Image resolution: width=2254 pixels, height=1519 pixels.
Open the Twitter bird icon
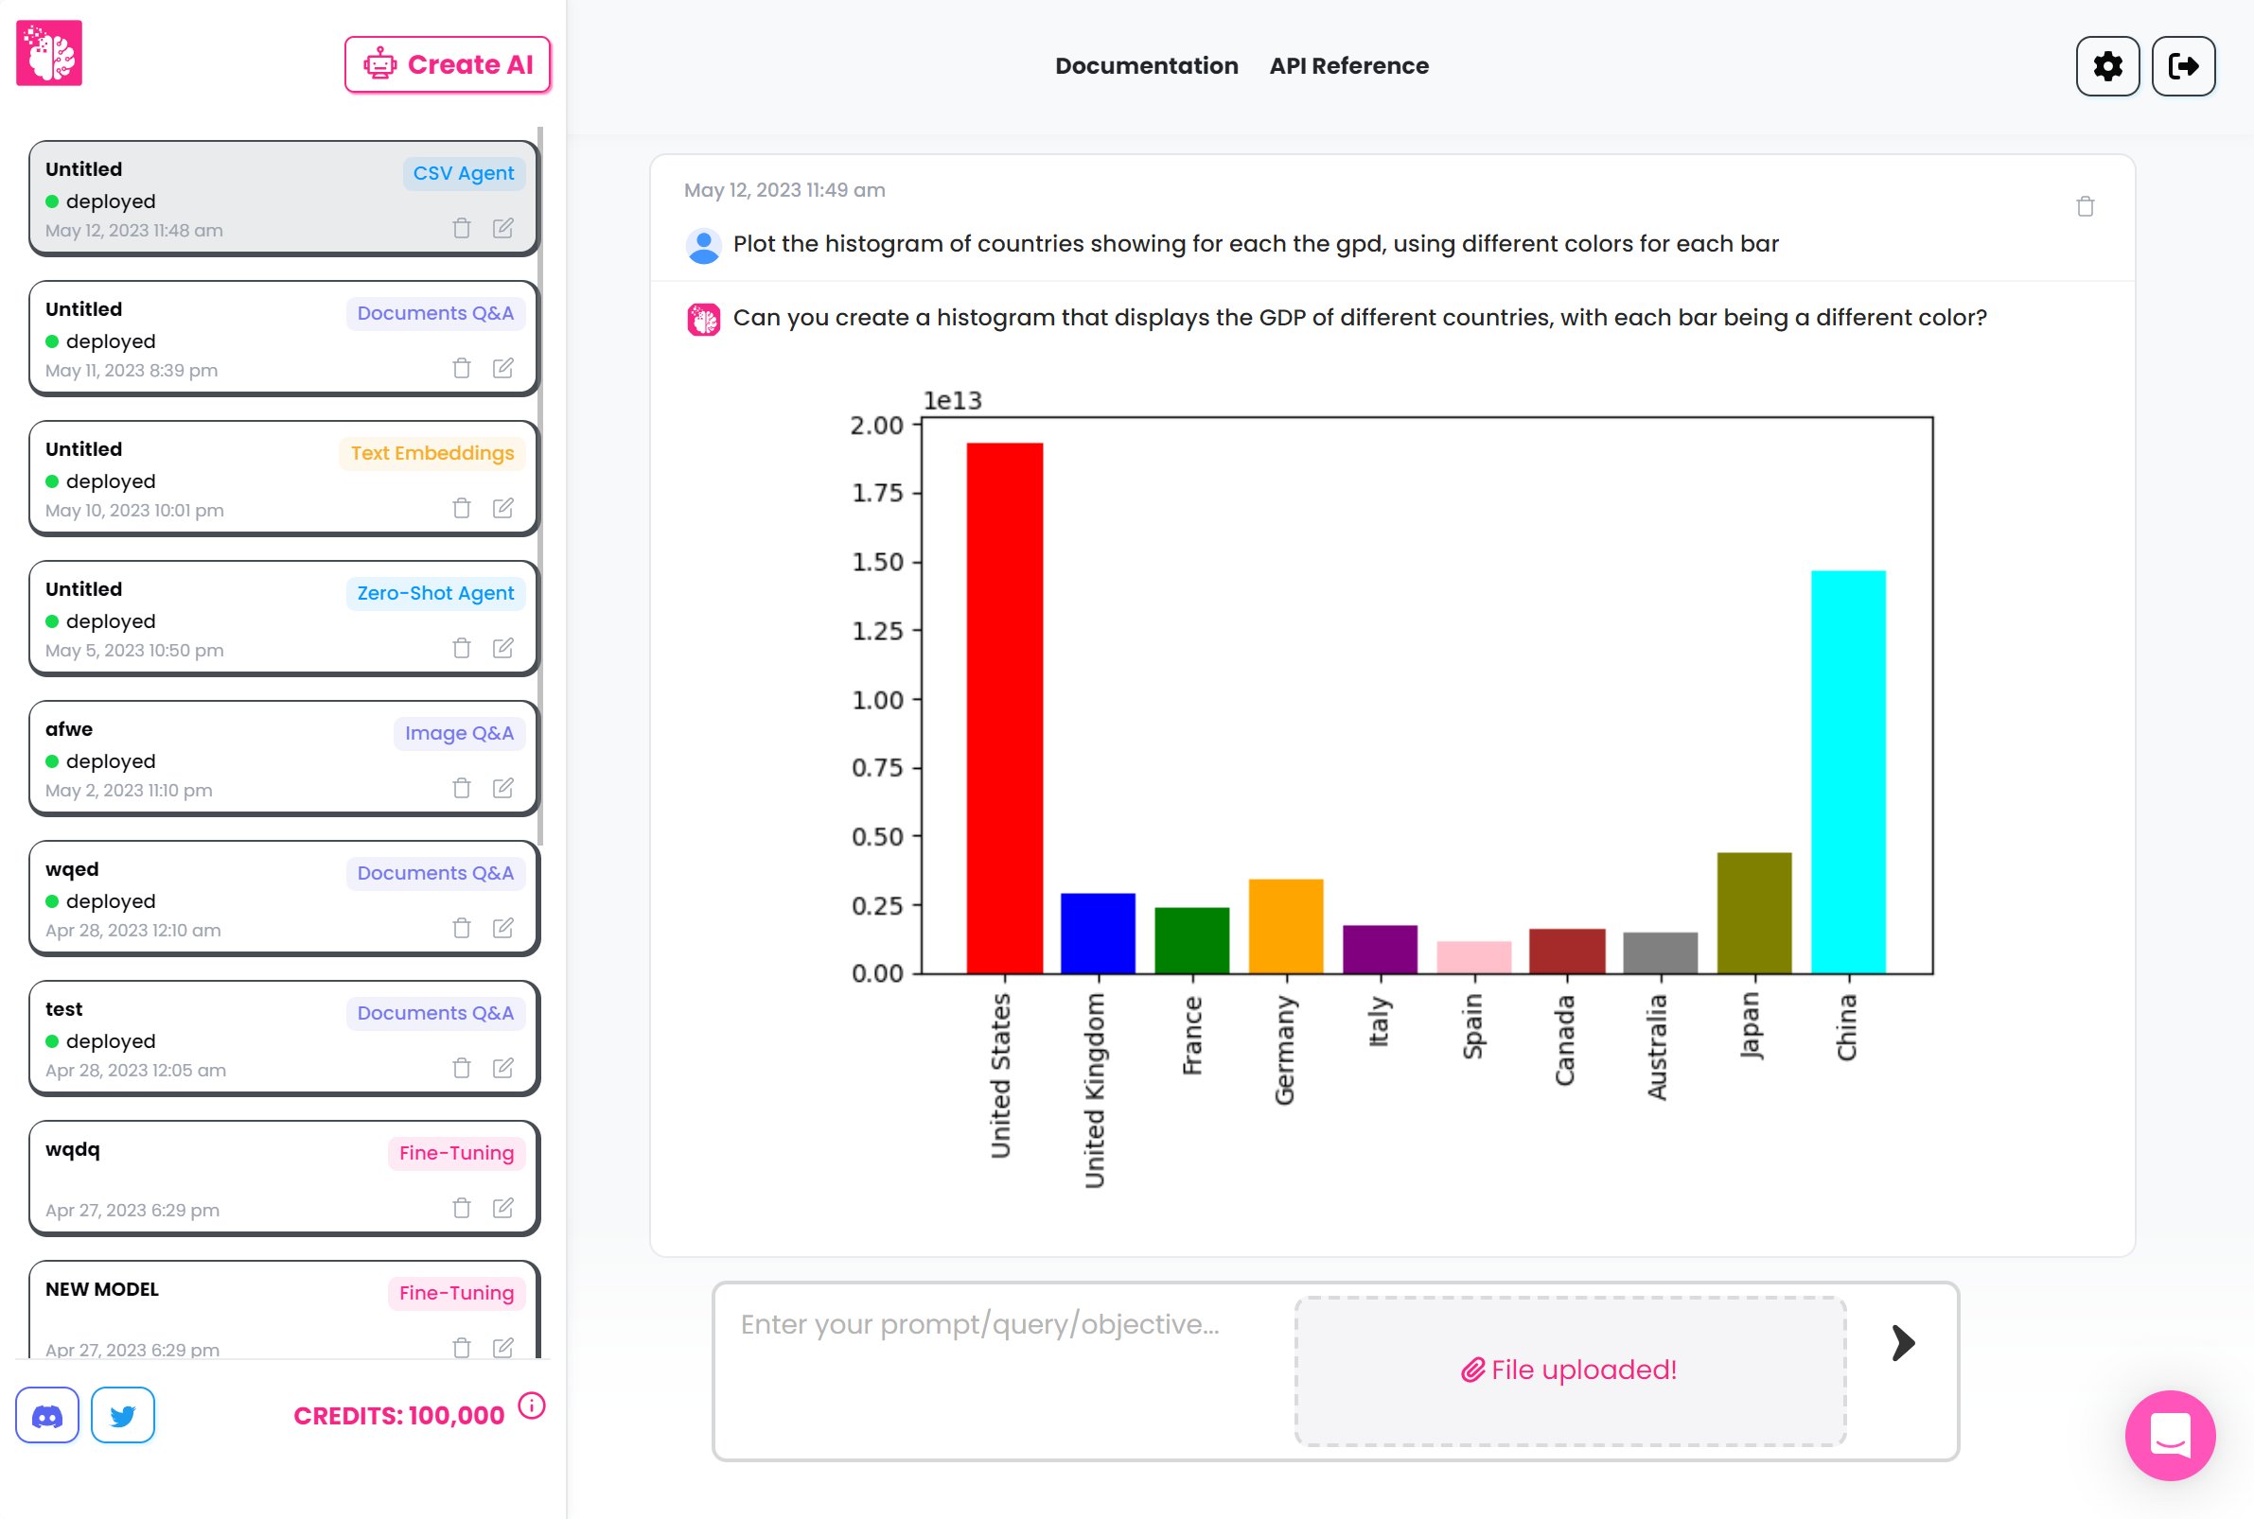123,1415
